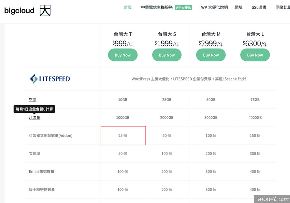Click Buy Now for 台灣大 S plan
Viewport: 290px width, 203px height.
[x=167, y=55]
